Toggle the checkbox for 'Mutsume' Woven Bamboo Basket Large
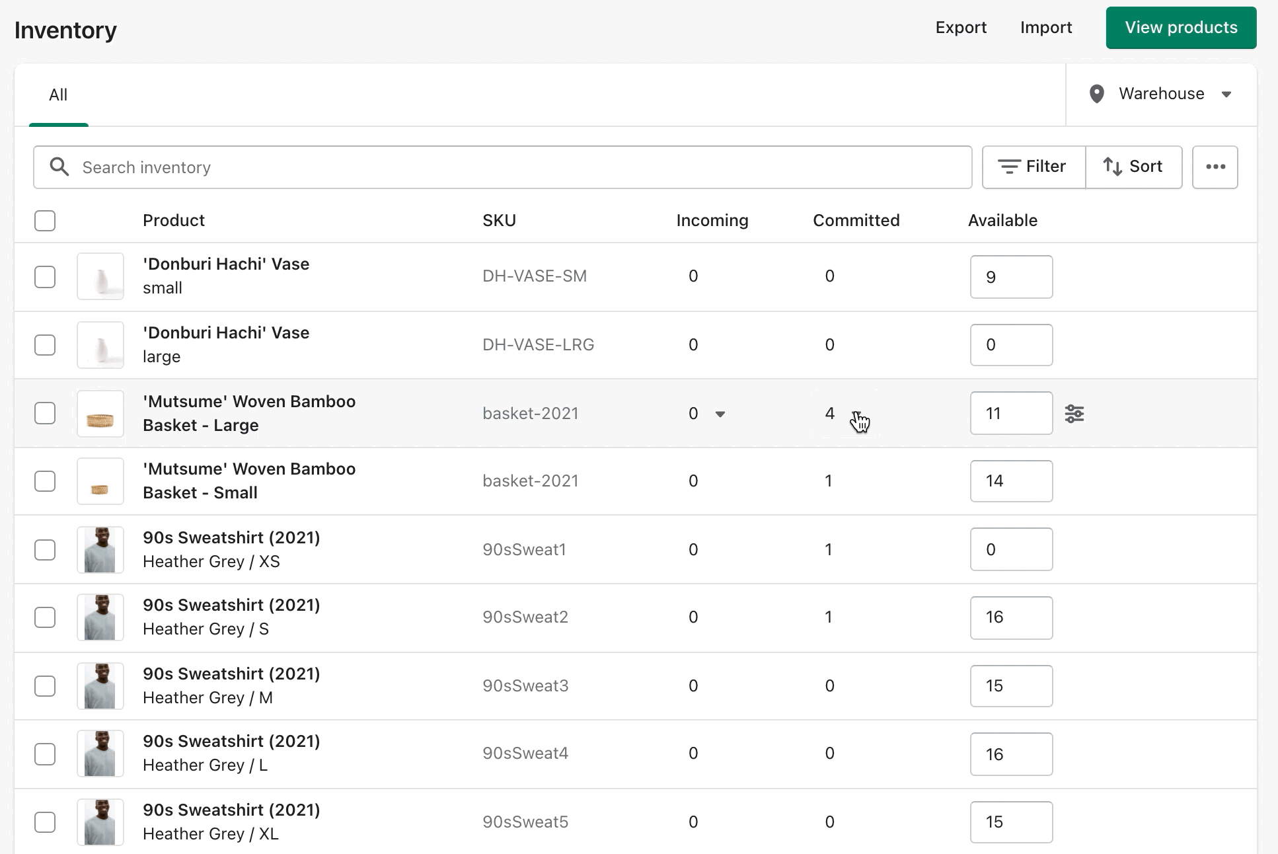The width and height of the screenshot is (1278, 854). 46,412
